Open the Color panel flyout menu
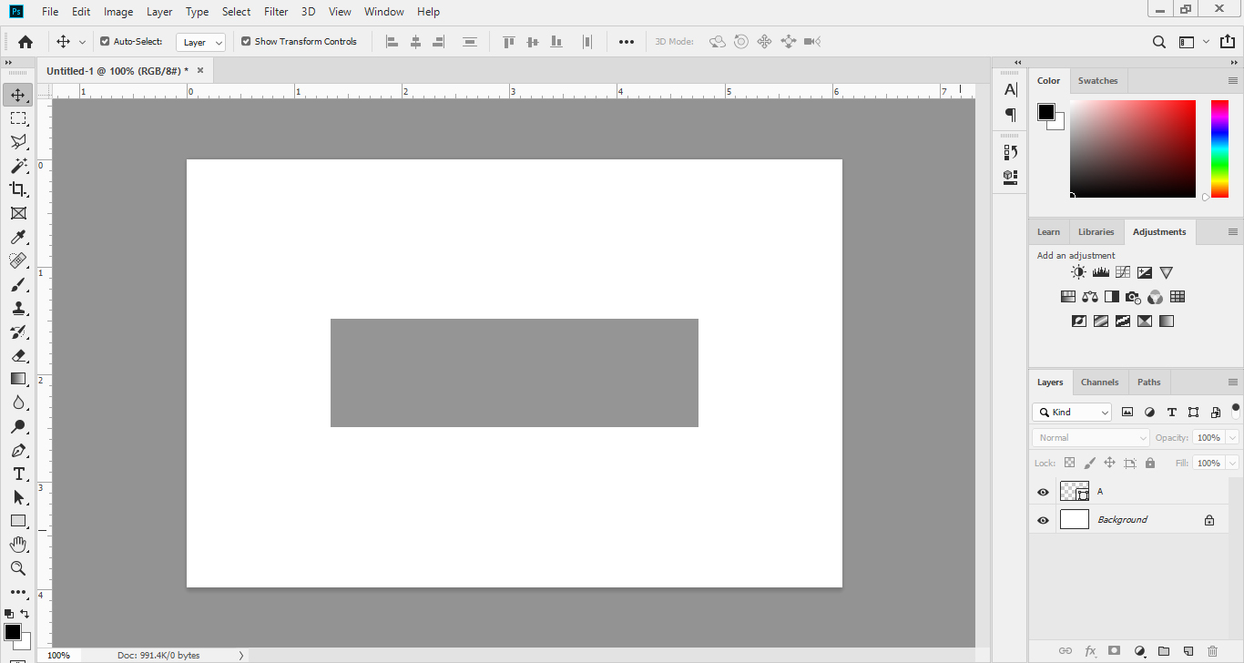The image size is (1244, 663). [1233, 80]
